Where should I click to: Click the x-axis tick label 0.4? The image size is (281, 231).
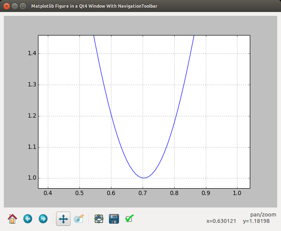tap(48, 193)
